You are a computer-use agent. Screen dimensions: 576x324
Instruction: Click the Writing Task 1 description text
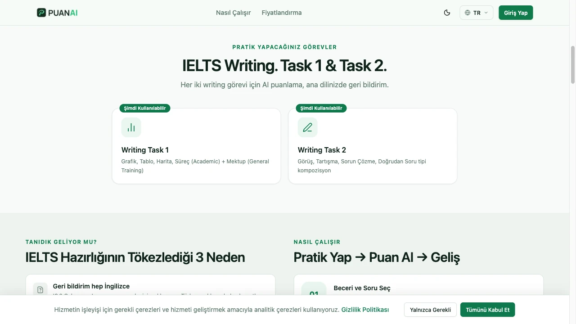coord(195,166)
